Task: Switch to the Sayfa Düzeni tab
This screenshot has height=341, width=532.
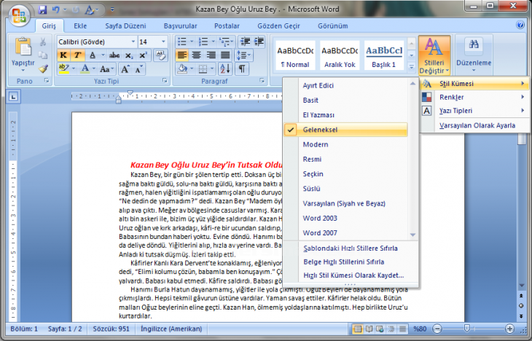Action: tap(125, 26)
